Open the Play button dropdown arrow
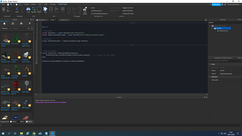The height and width of the screenshot is (136, 242). tap(45, 14)
